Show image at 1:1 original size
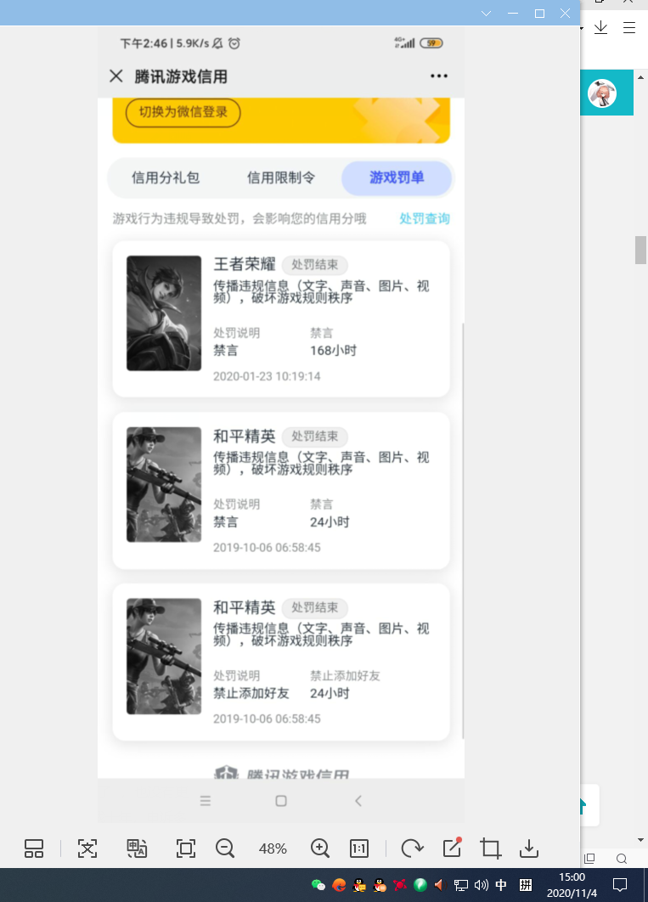 [x=358, y=848]
